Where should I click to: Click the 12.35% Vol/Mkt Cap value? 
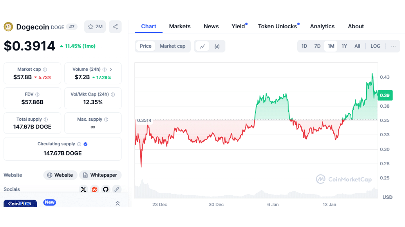[93, 102]
